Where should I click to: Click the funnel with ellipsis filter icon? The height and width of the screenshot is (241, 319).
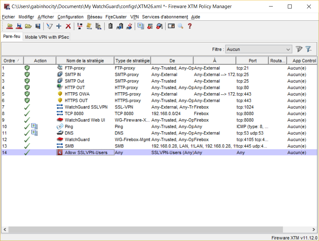point(309,49)
